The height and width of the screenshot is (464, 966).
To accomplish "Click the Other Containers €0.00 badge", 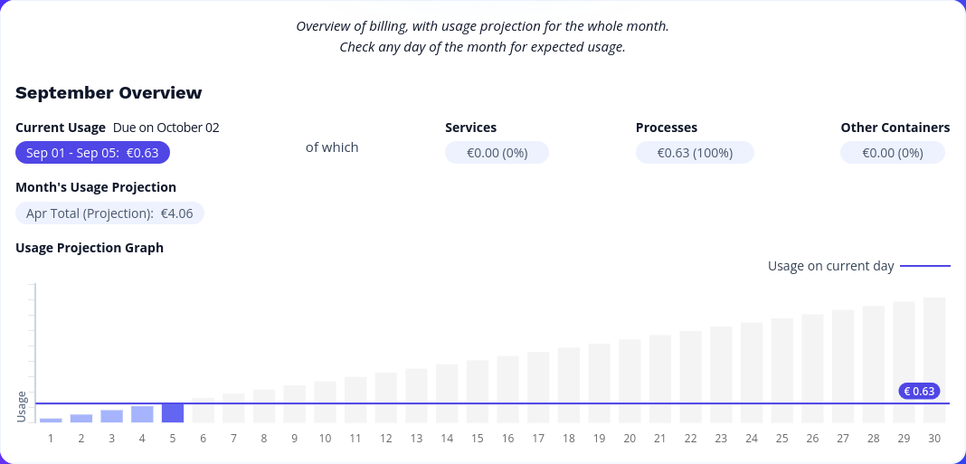I will pyautogui.click(x=893, y=153).
